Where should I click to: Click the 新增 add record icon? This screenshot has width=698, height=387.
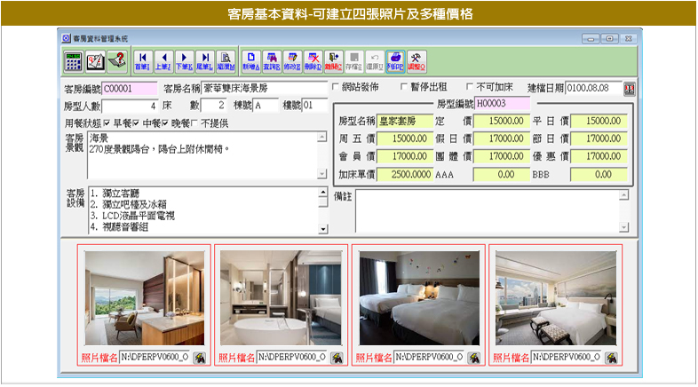pos(251,60)
